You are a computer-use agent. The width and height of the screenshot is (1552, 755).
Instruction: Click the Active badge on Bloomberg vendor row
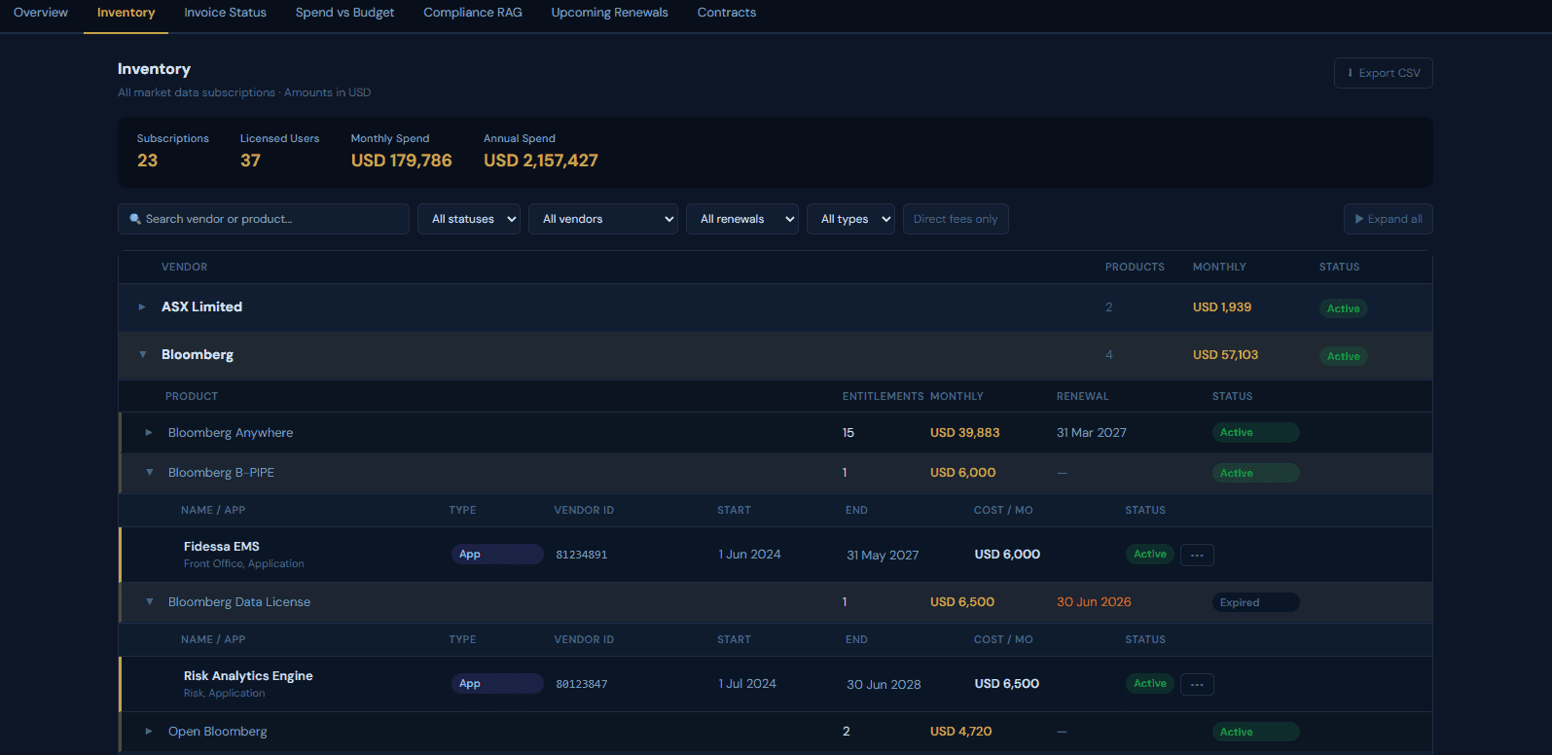coord(1344,356)
